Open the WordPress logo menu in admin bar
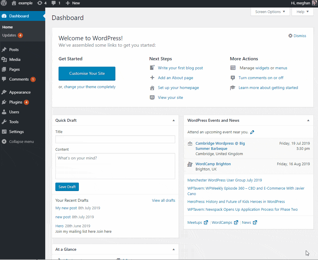The image size is (318, 260). [x=4, y=3]
